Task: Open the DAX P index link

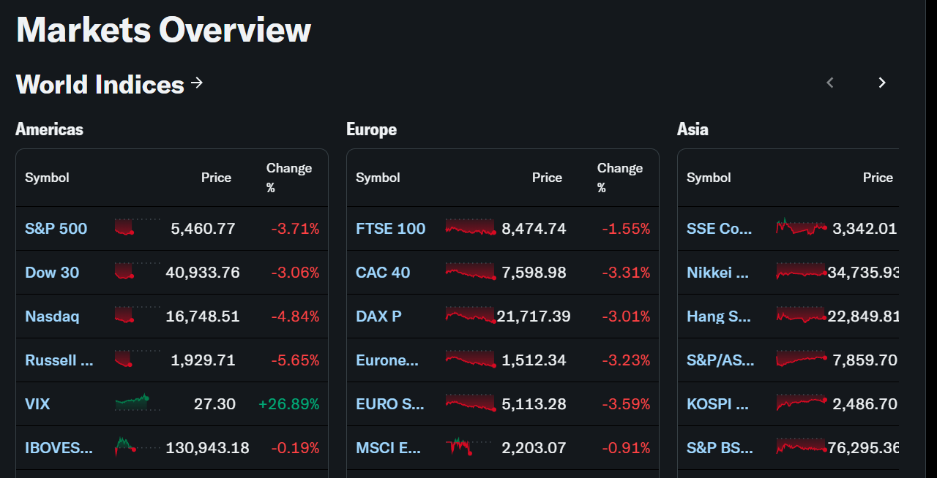Action: [x=378, y=316]
